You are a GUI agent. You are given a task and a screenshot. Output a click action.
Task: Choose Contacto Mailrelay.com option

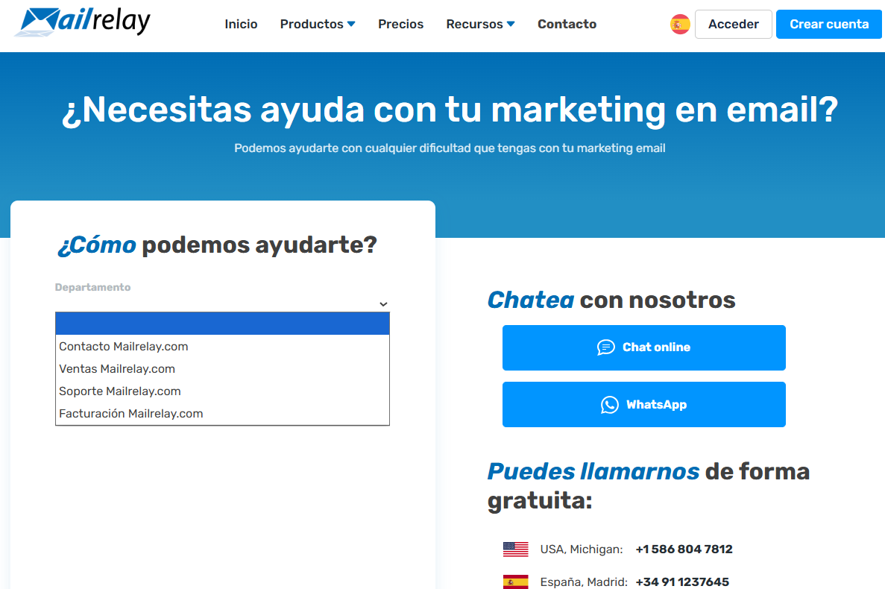222,347
